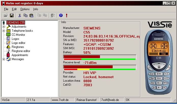Expand the Messages tree node
This screenshot has height=104, width=177.
tap(4, 59)
